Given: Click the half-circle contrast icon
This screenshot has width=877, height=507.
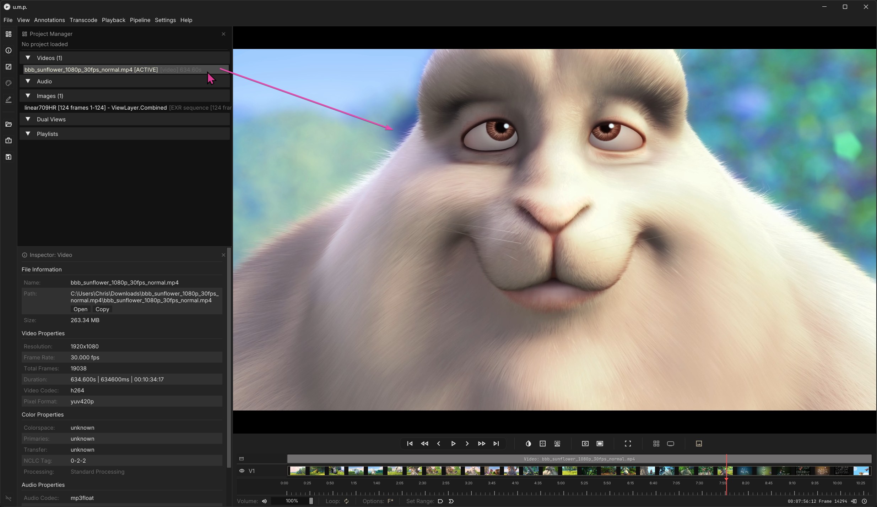Looking at the screenshot, I should point(528,443).
